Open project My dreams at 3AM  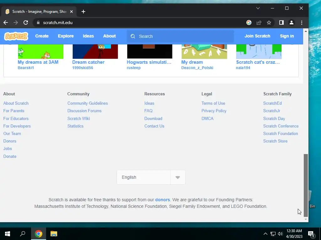(x=38, y=62)
